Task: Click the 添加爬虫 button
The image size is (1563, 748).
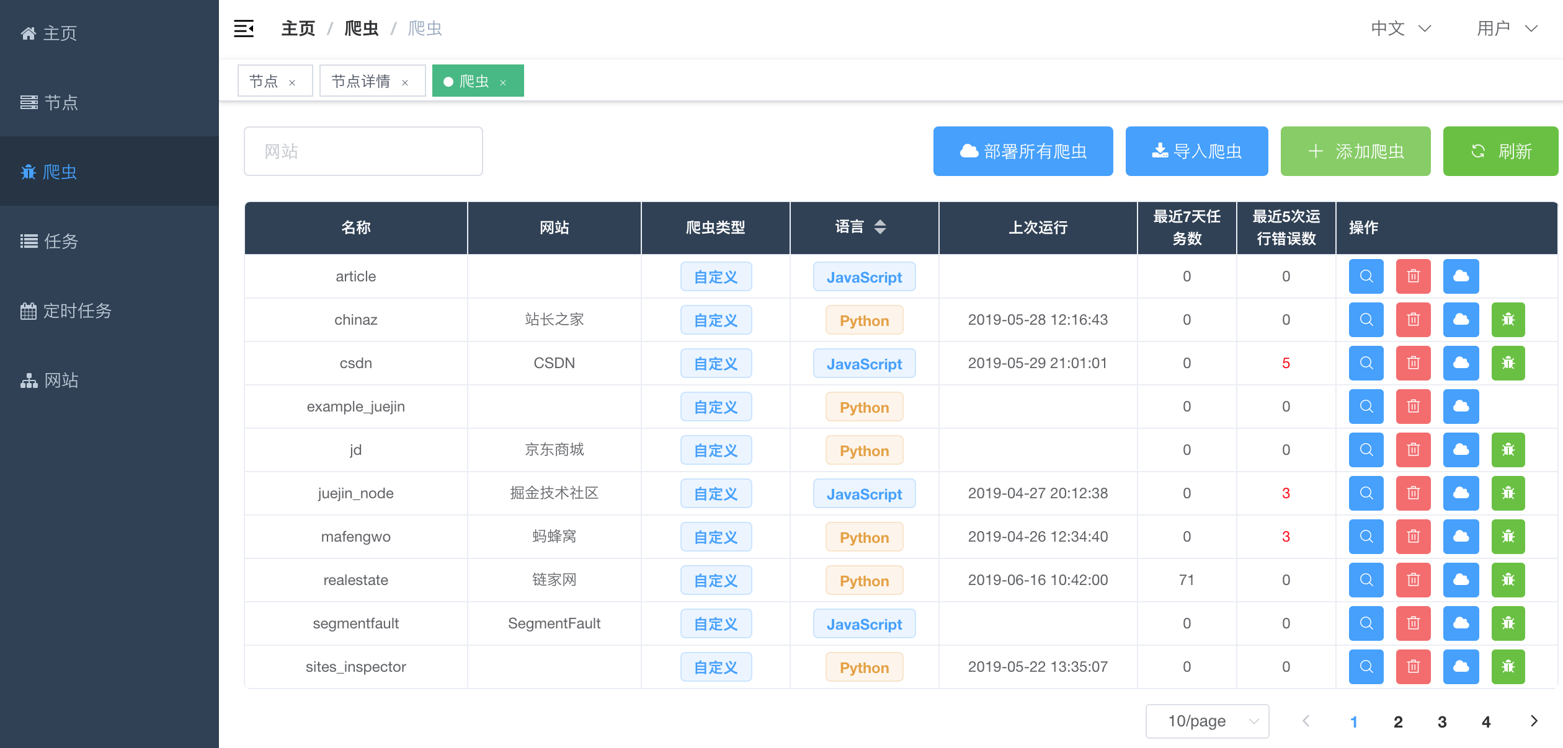Action: point(1355,151)
